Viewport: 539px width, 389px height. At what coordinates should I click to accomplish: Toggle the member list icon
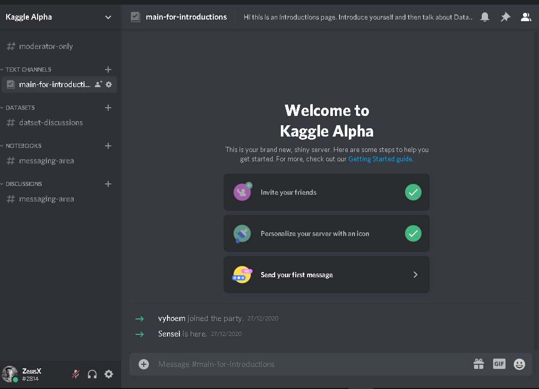(x=526, y=17)
